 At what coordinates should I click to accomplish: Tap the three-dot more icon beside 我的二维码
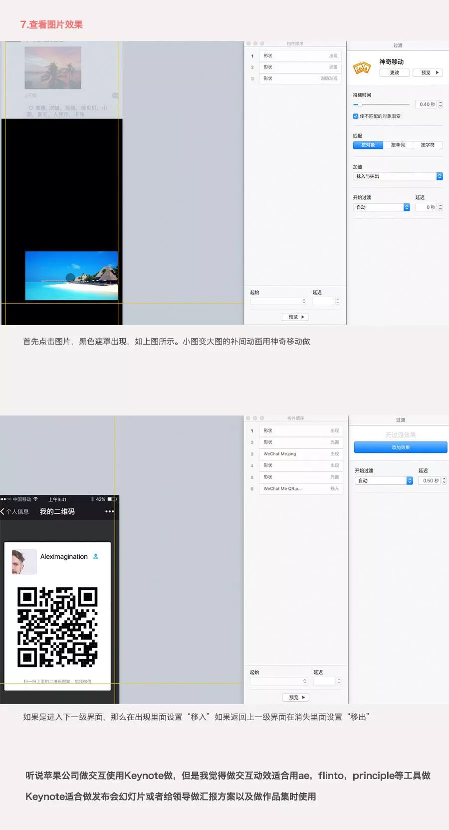pos(110,511)
